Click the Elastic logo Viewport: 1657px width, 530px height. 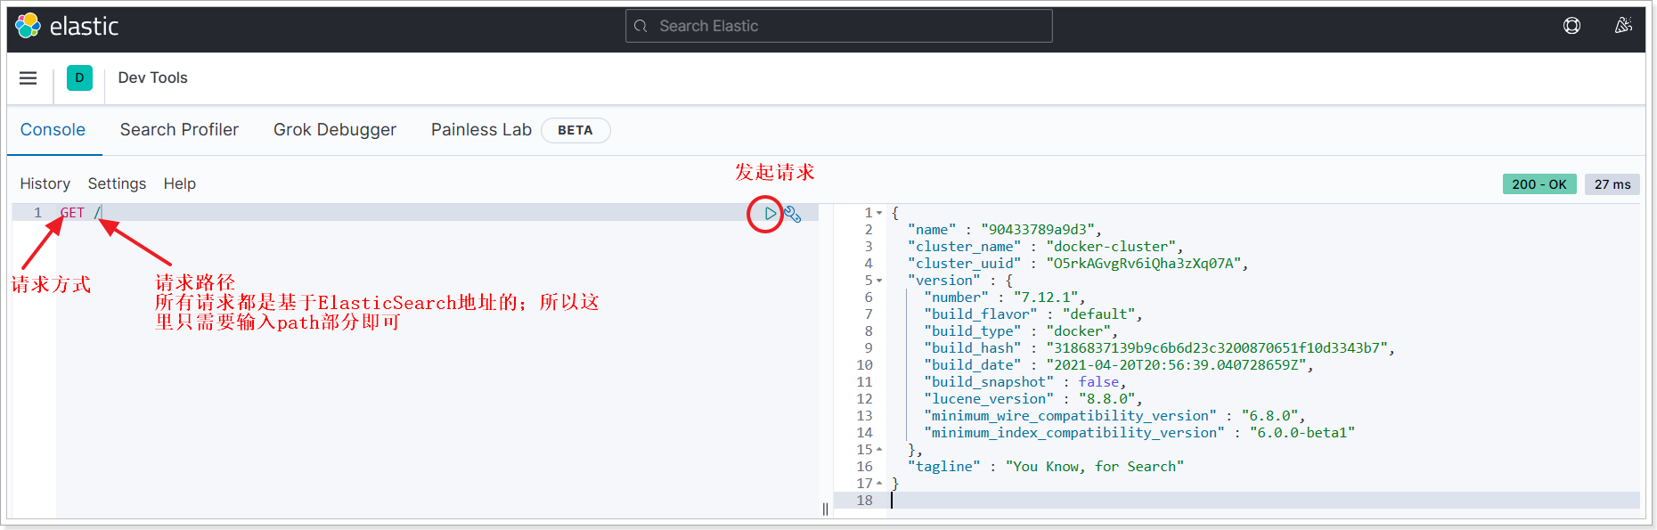67,26
